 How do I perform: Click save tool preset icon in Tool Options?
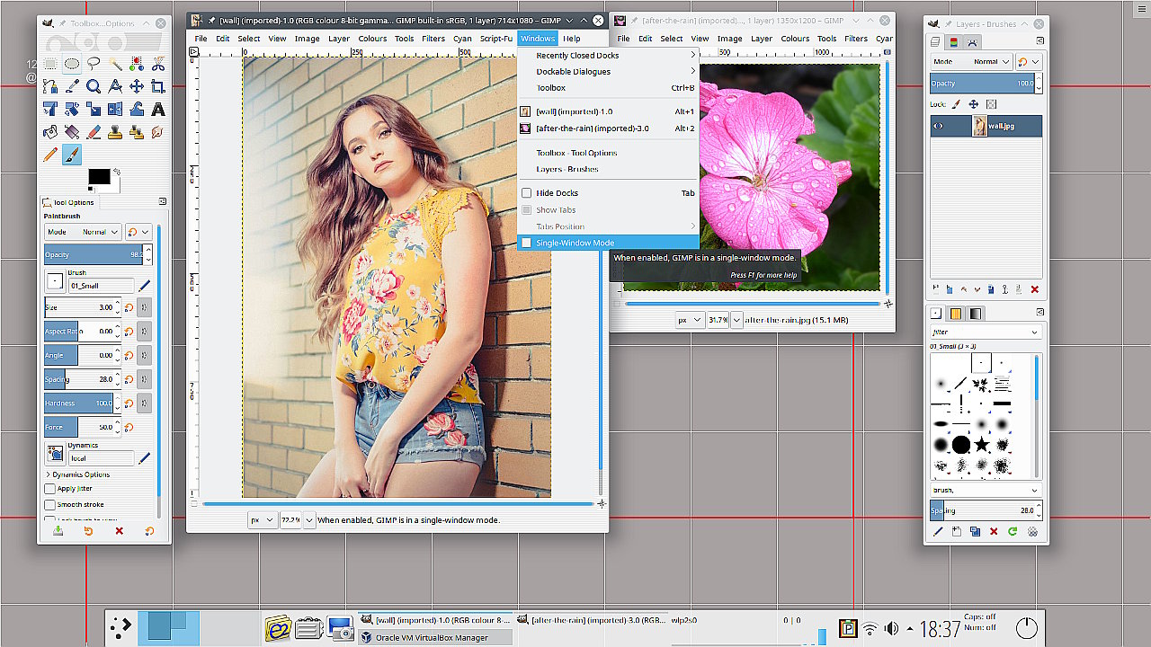(x=58, y=531)
